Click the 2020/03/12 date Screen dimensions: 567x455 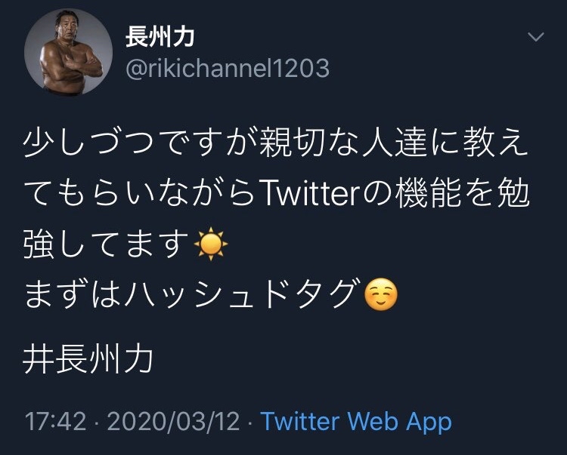[x=174, y=421]
